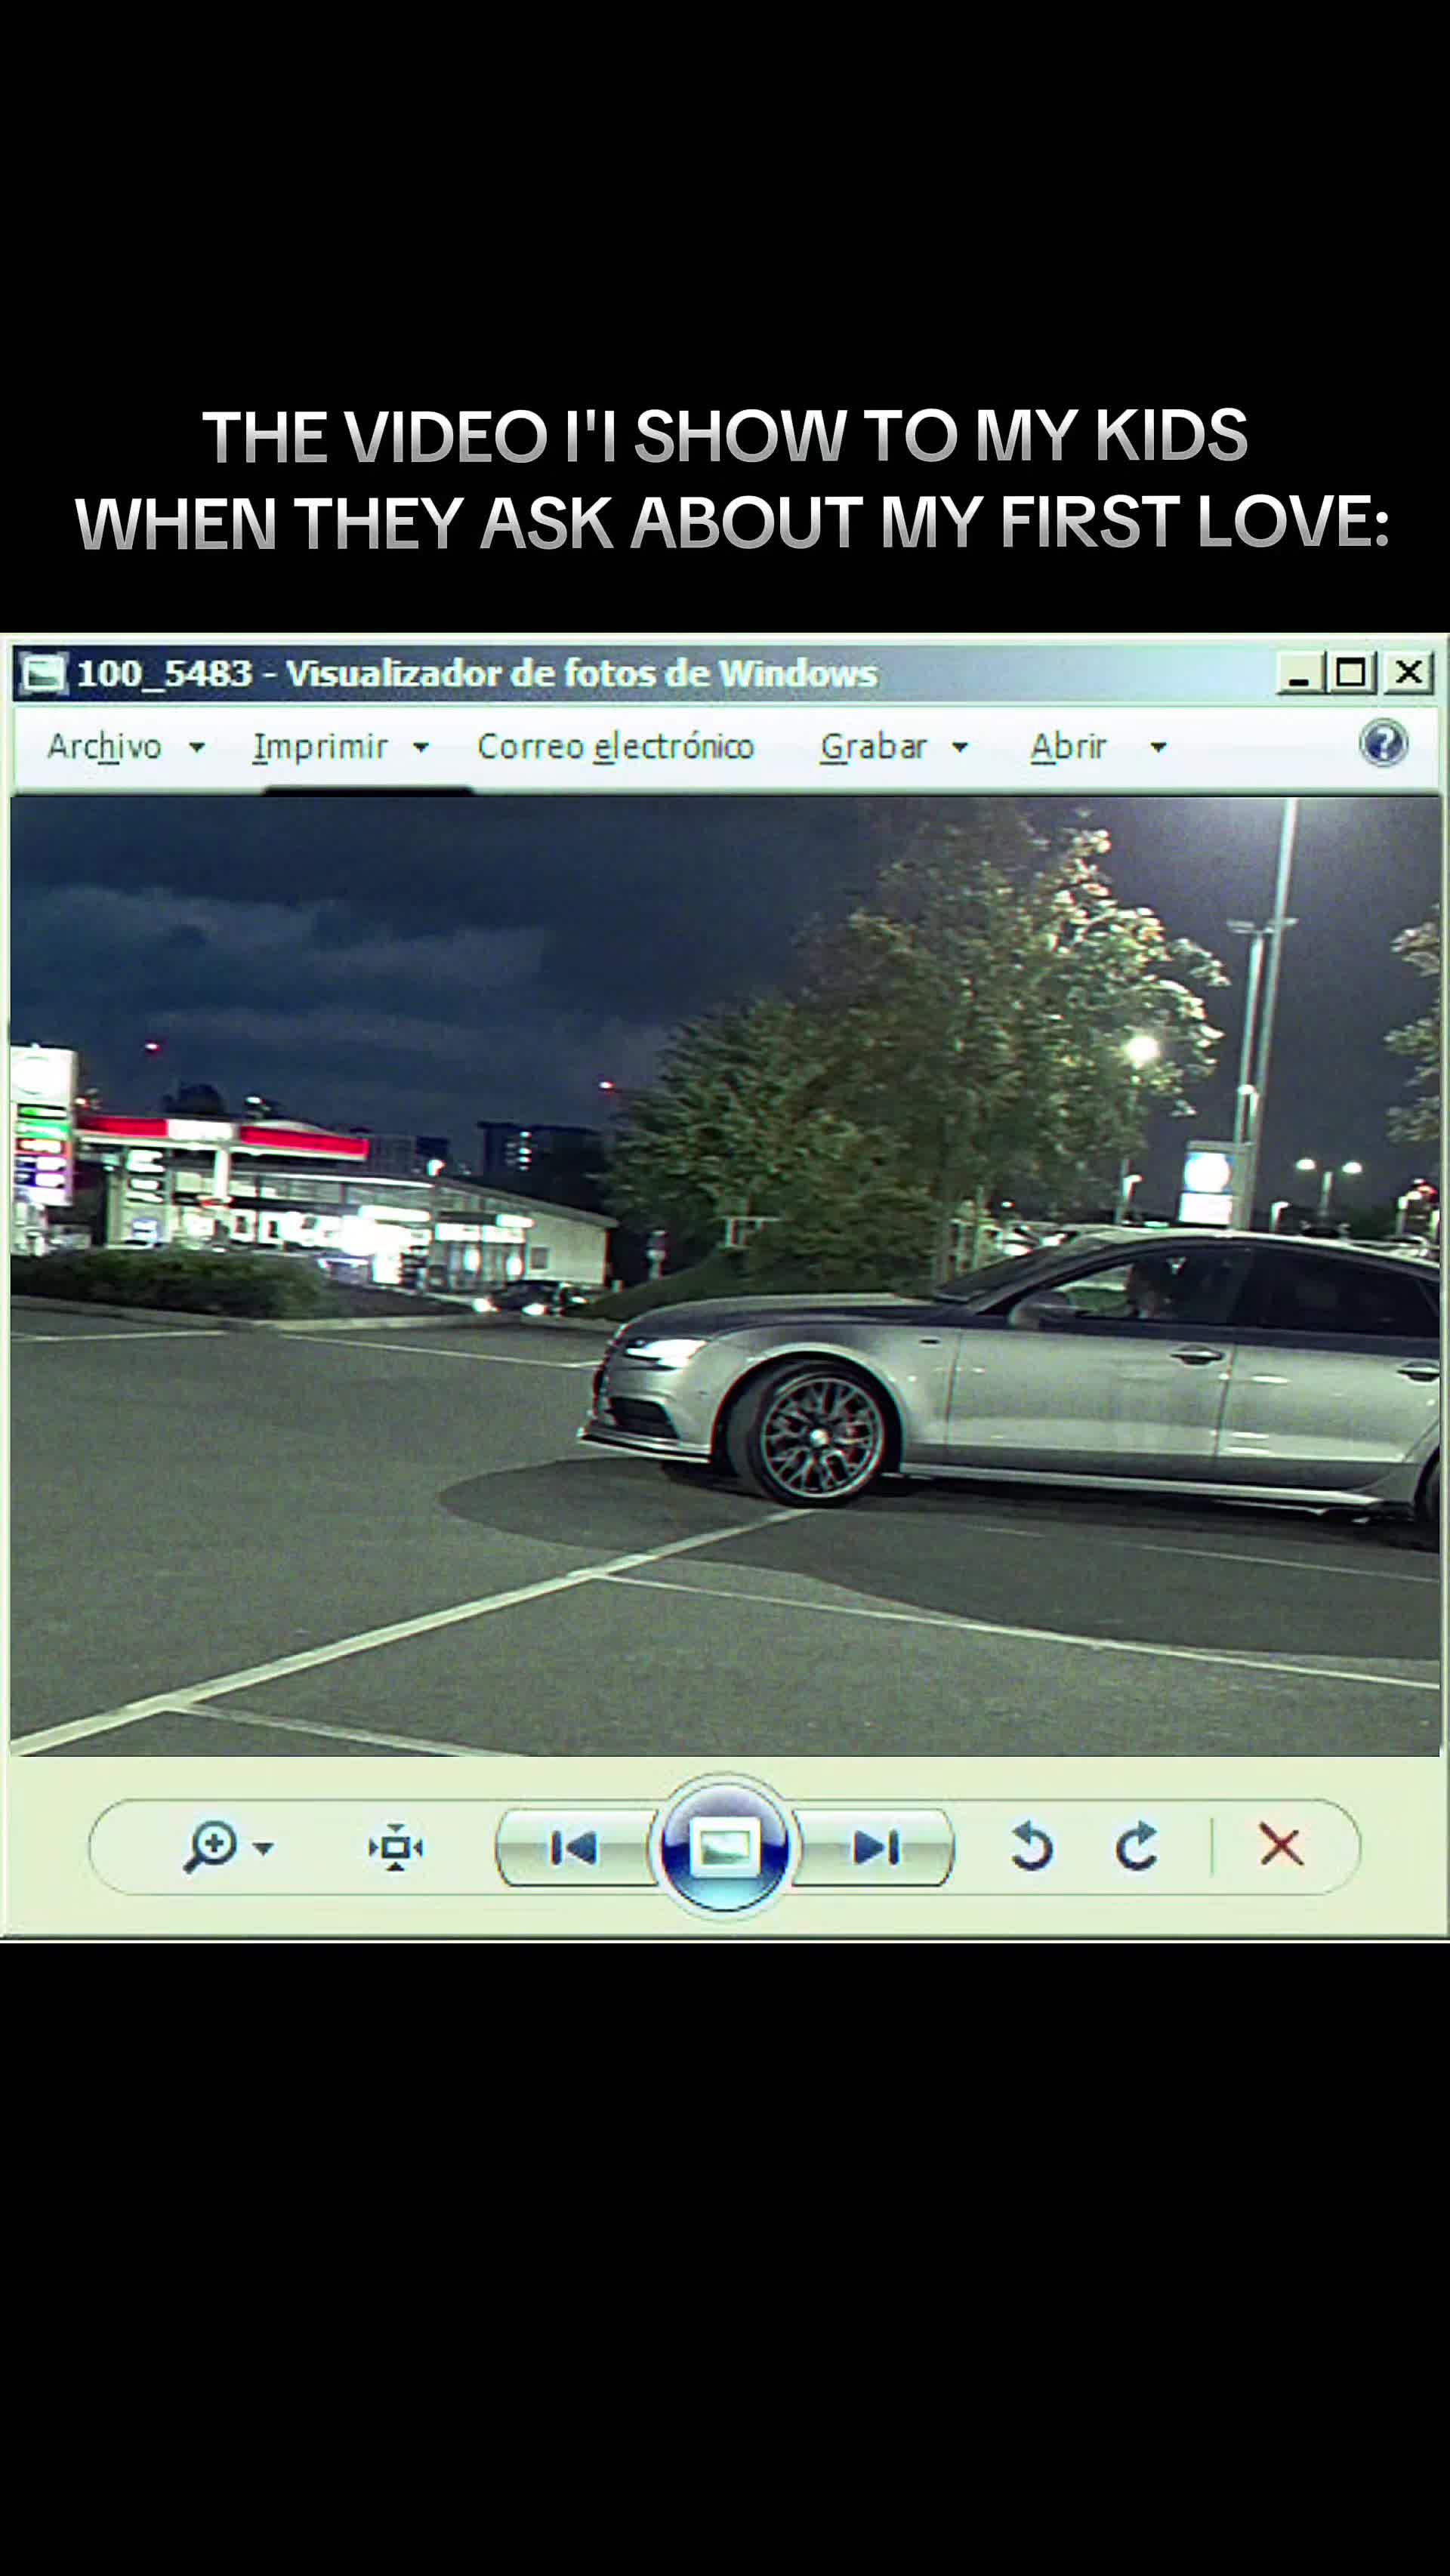1450x2576 pixels.
Task: Expand the Imprimir dropdown arrow
Action: click(x=421, y=747)
